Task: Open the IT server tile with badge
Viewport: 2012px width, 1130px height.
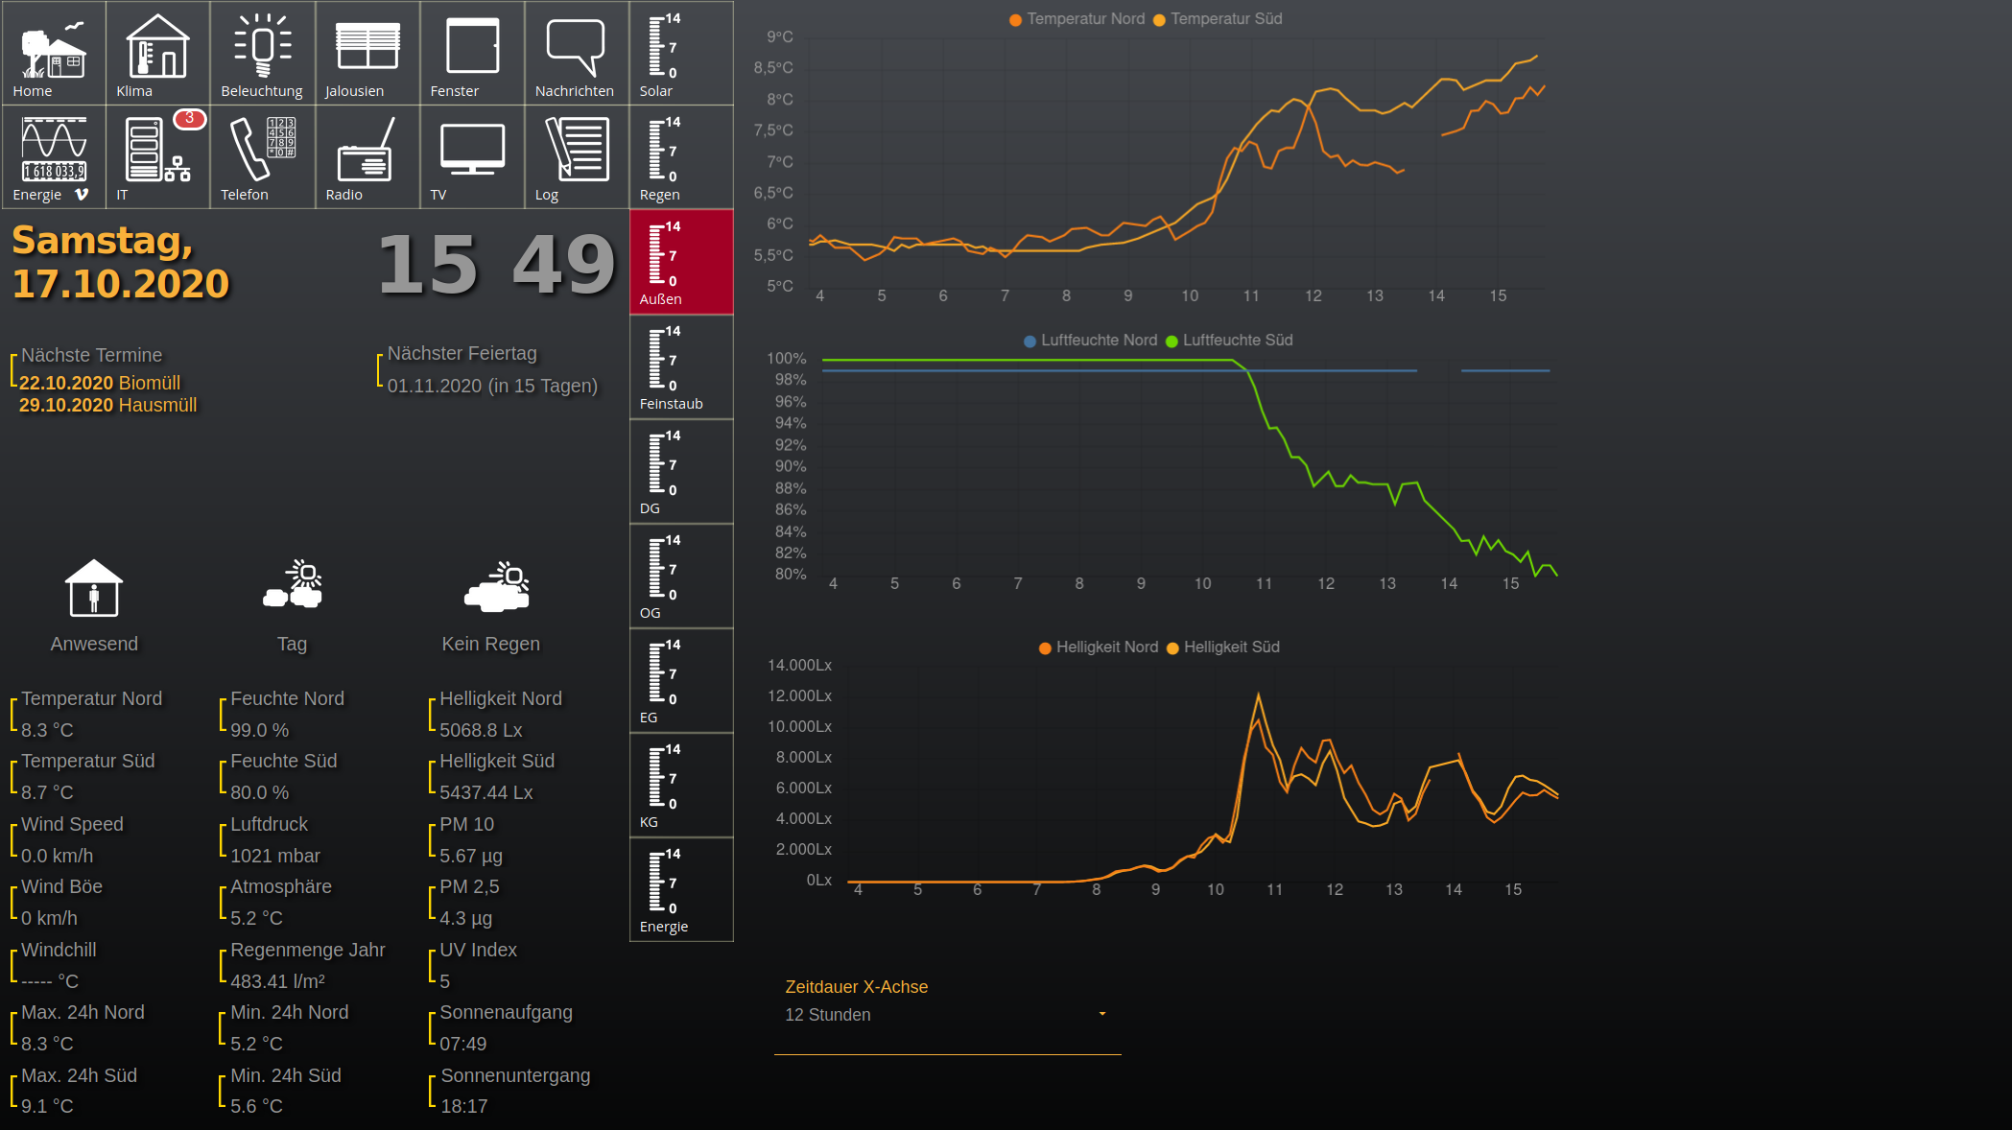Action: tap(157, 157)
